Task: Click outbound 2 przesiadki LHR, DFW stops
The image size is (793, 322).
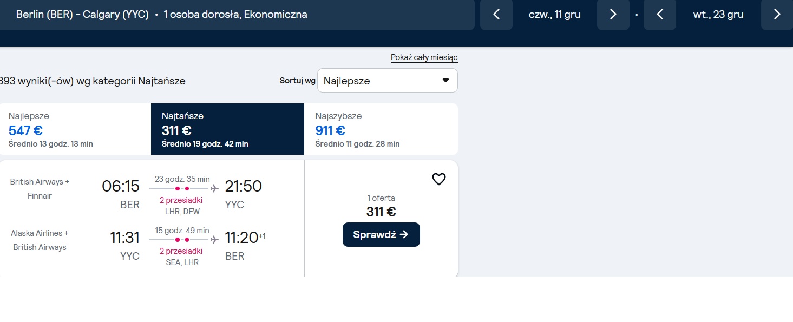Action: click(x=182, y=206)
